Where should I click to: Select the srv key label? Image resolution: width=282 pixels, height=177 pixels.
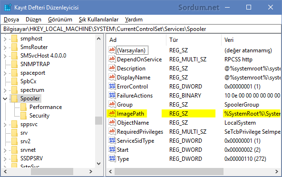click(x=24, y=133)
